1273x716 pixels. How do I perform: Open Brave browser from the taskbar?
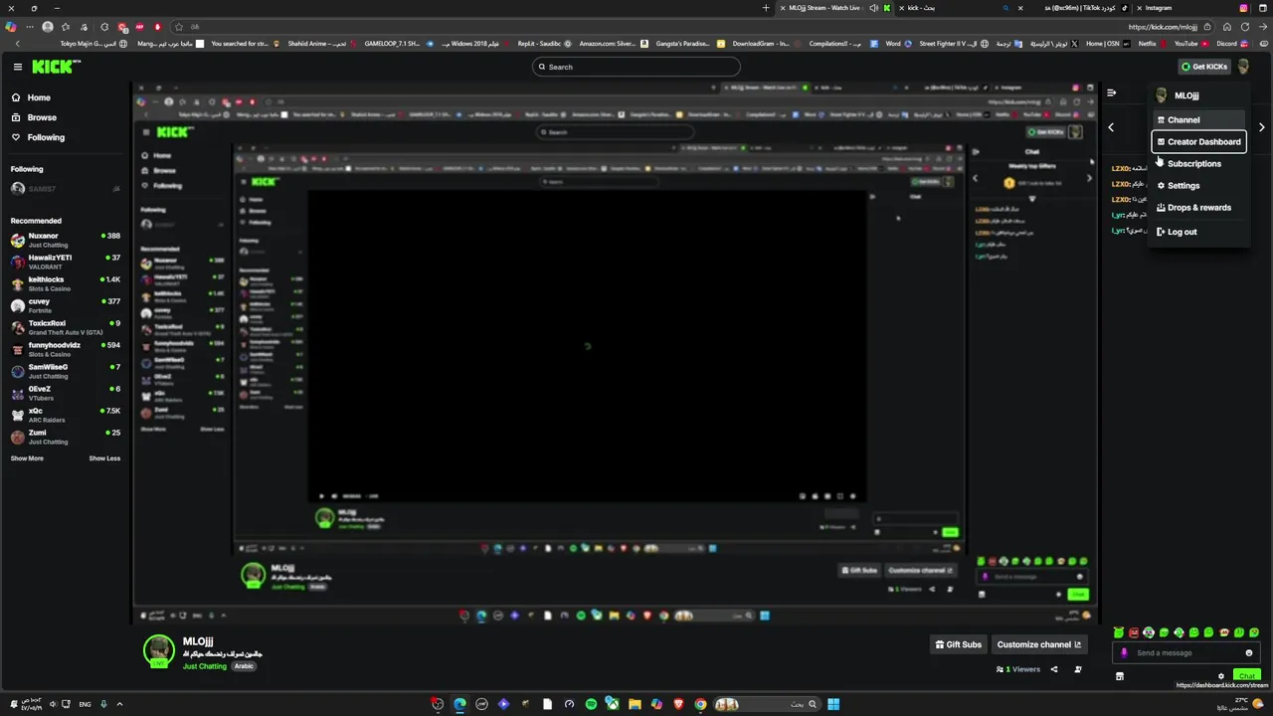pyautogui.click(x=679, y=704)
